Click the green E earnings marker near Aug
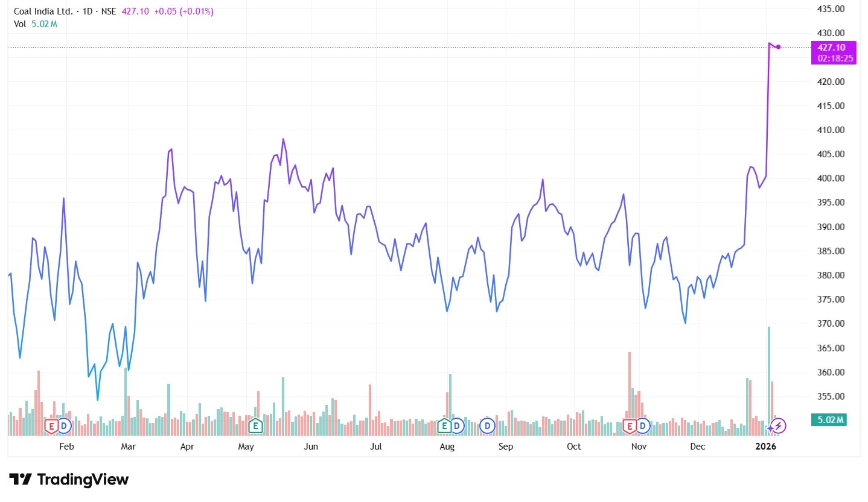The width and height of the screenshot is (868, 502). [x=444, y=426]
